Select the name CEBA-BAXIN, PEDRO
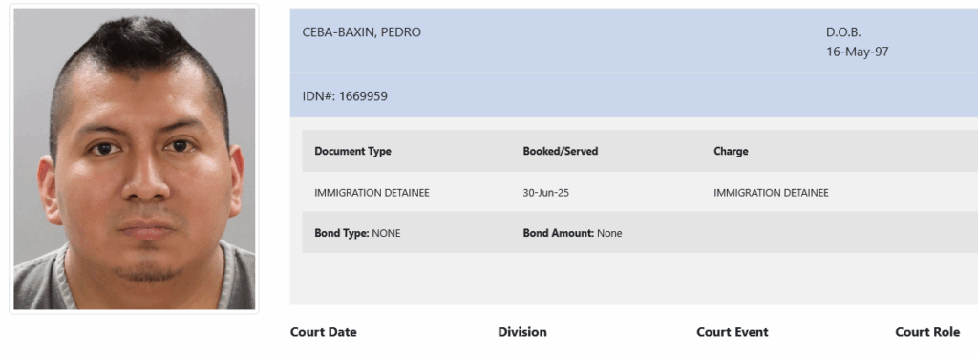 (x=362, y=32)
